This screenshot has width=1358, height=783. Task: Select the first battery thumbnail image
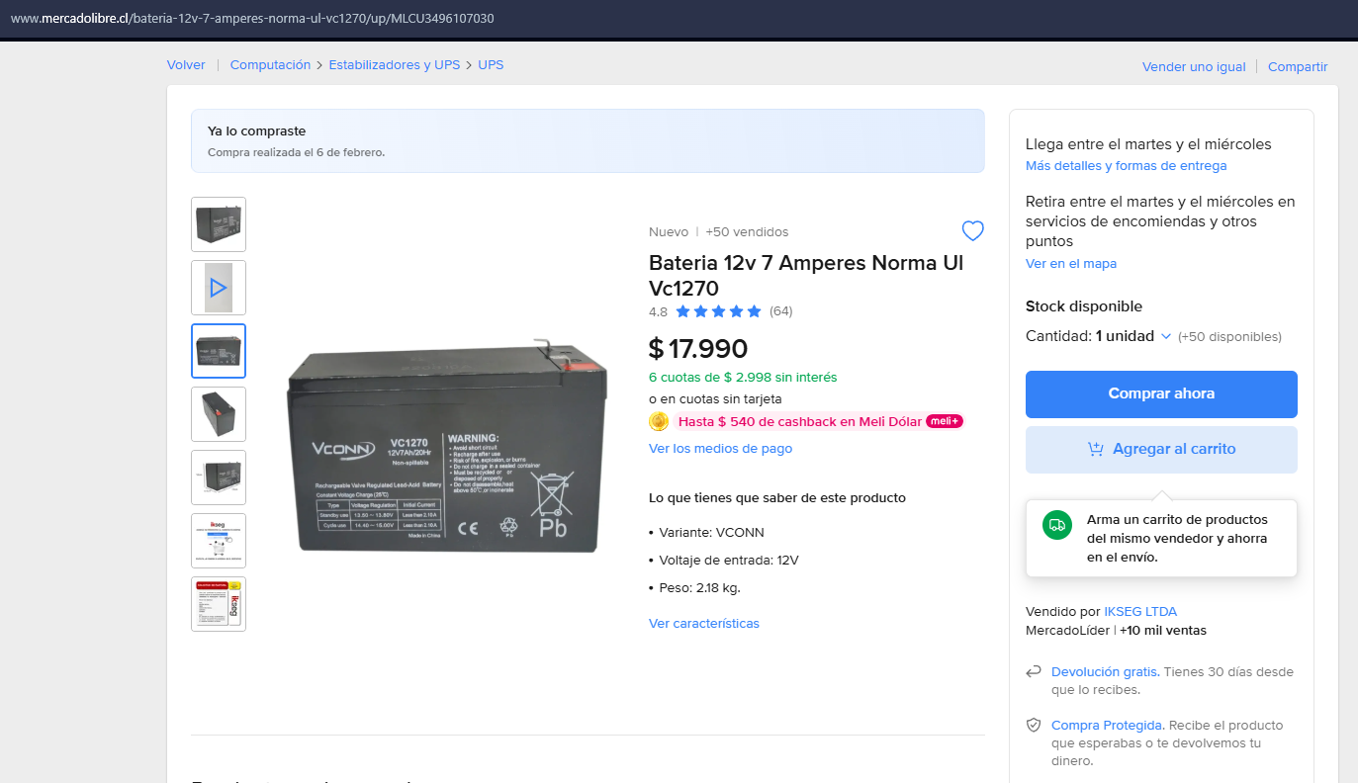tap(219, 224)
